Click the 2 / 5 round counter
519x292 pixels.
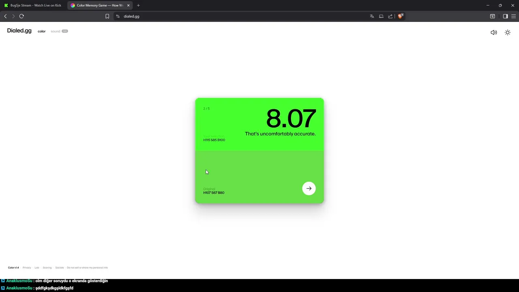click(206, 109)
